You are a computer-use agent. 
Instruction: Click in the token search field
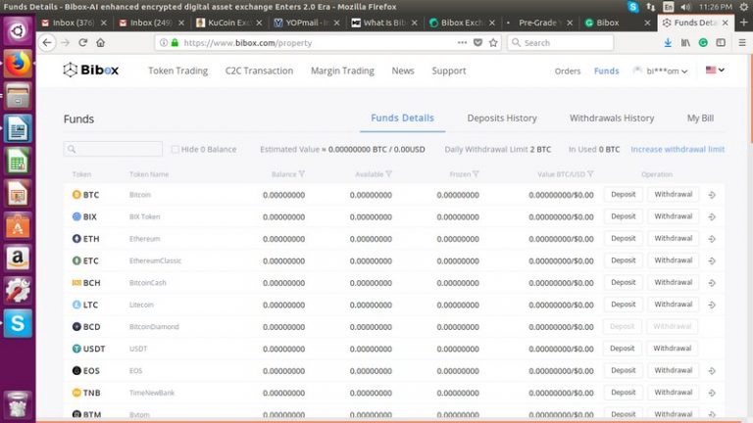point(113,149)
